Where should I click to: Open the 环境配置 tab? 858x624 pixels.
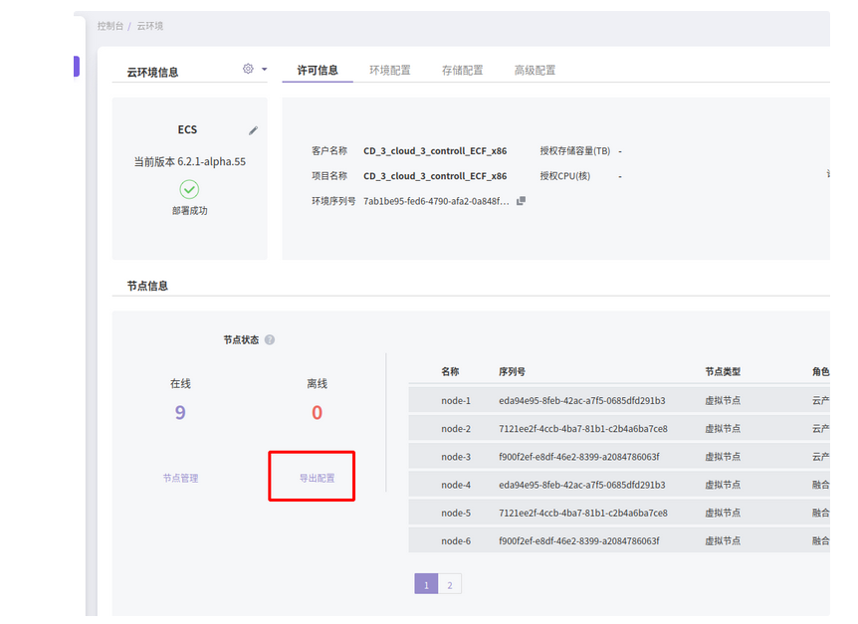click(389, 71)
